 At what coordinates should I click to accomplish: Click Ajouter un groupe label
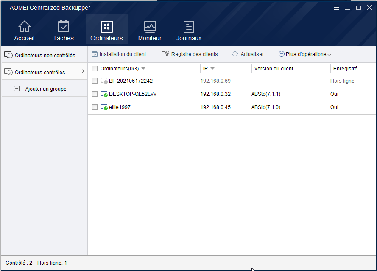tap(46, 89)
